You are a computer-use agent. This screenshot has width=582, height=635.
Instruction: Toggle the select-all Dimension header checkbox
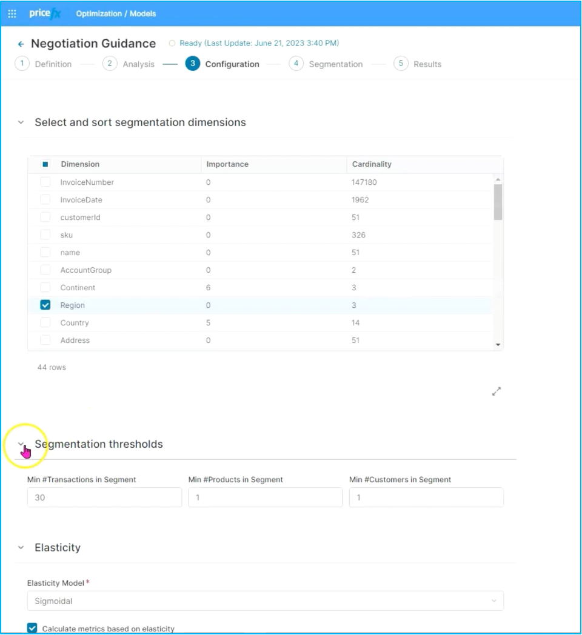click(45, 164)
